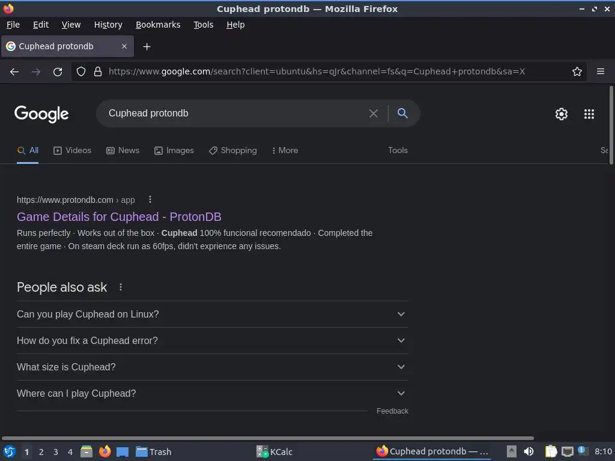Open the Tools menu in the menu bar
Viewport: 615px width, 461px height.
coord(203,25)
